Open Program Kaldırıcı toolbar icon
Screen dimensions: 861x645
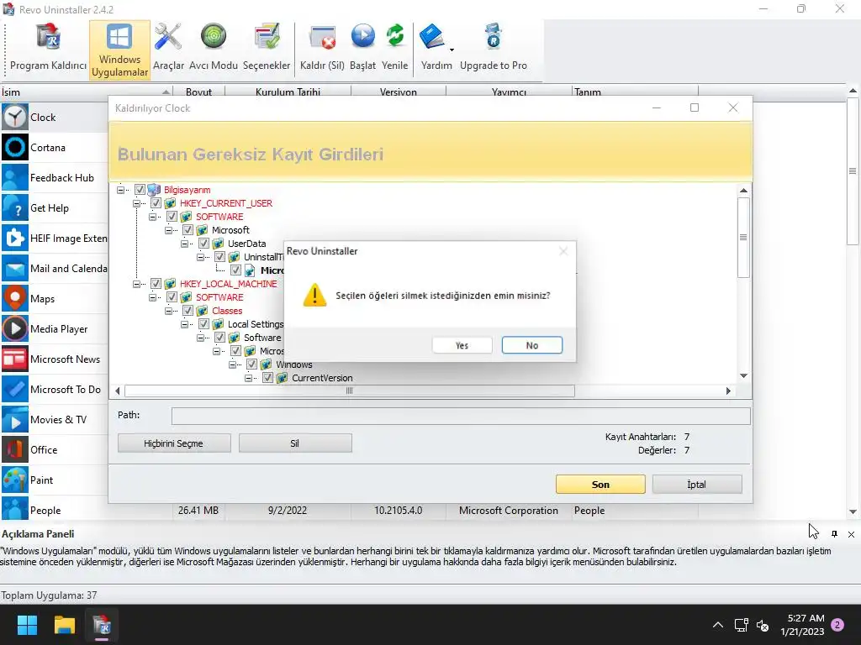[x=48, y=37]
